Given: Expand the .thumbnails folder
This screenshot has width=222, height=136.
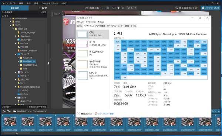Looking at the screenshot, I should [x=16, y=36].
